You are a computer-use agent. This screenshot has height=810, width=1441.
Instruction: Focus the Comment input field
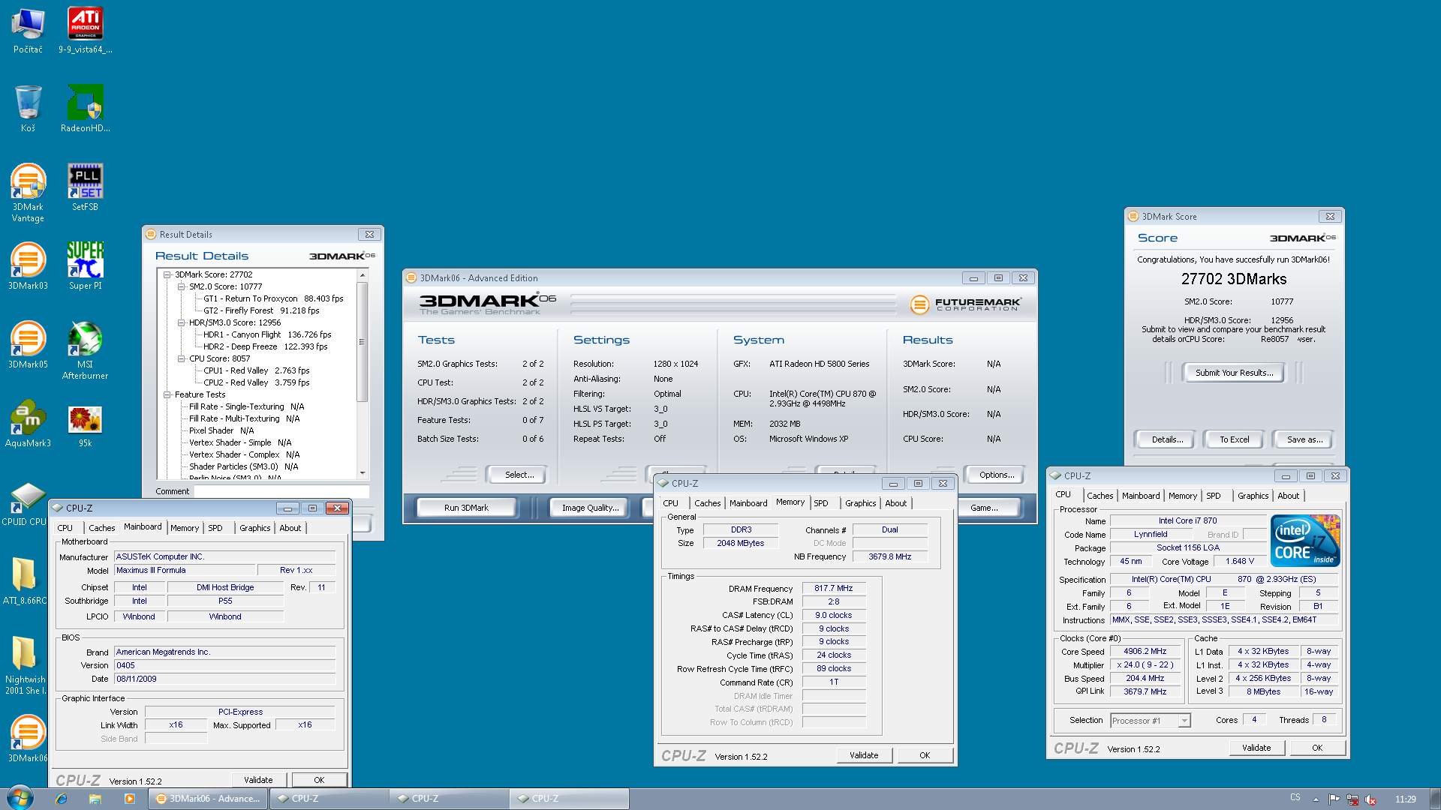pos(281,492)
